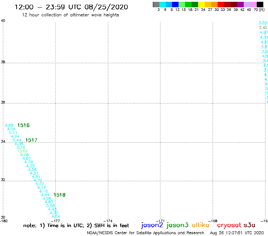Click the jason3 satellite label
268x236 pixels.
(x=177, y=225)
